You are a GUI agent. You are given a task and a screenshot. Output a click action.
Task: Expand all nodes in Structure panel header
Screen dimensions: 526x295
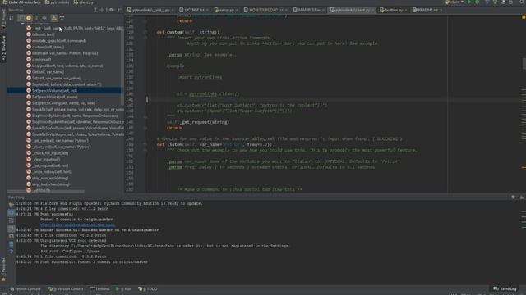click(x=95, y=10)
